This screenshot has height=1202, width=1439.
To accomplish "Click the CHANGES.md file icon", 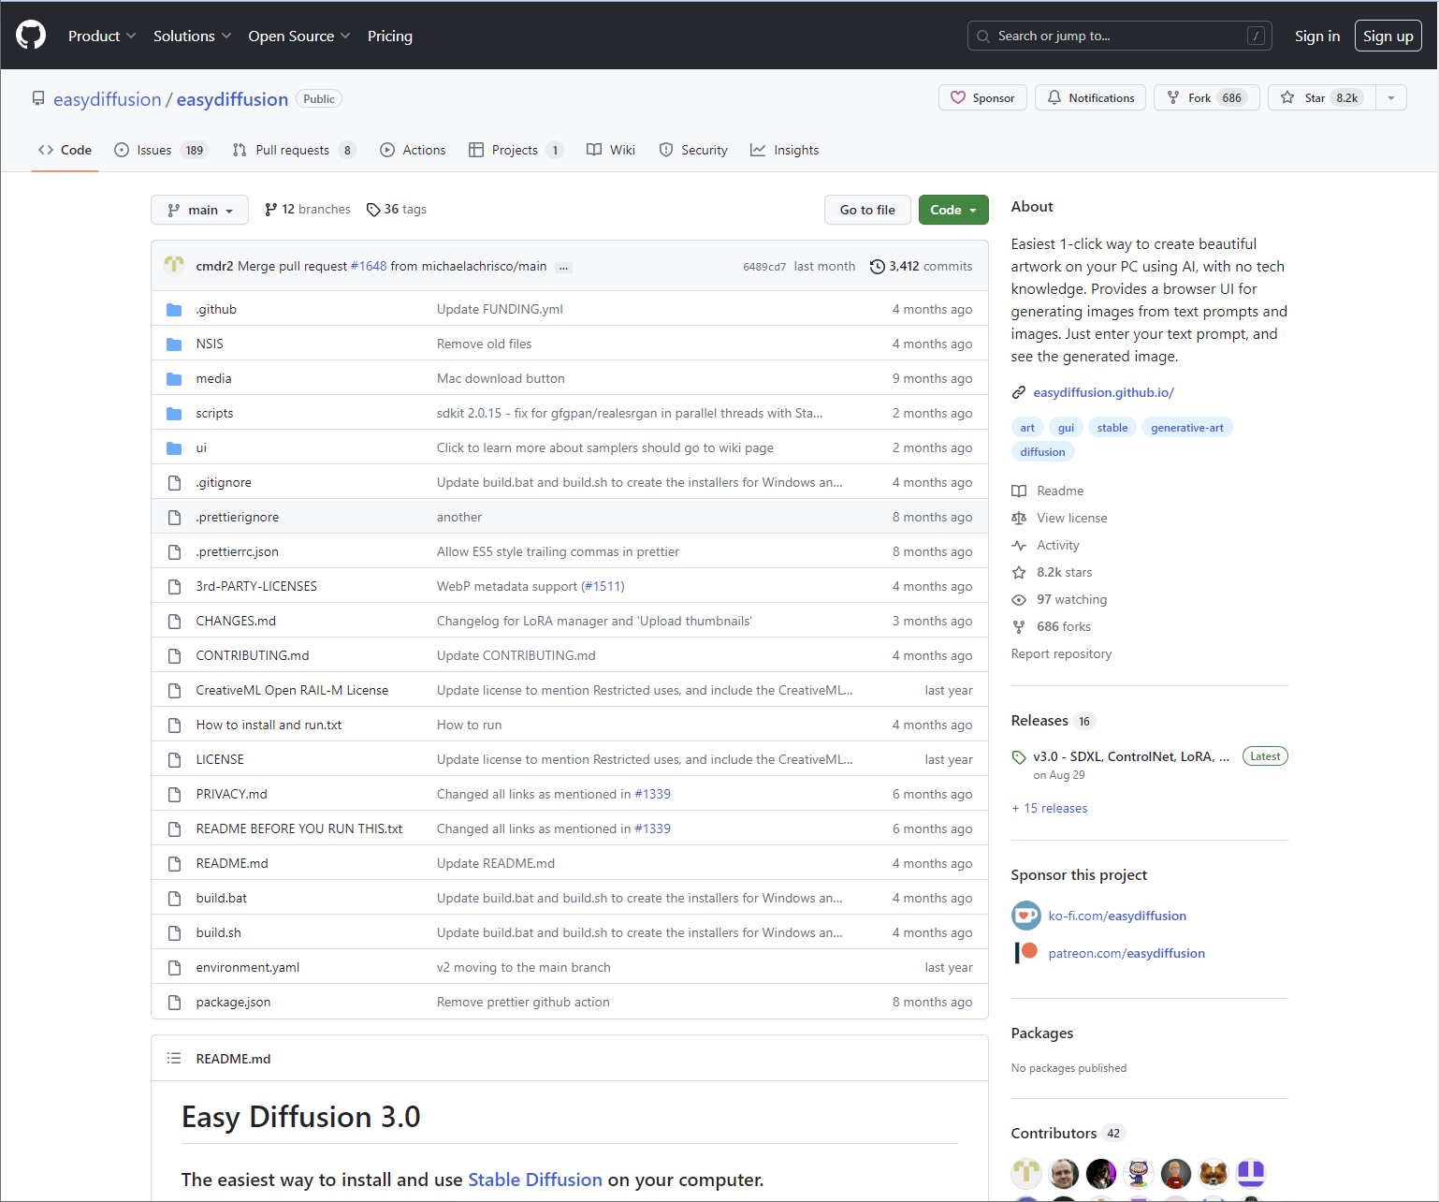I will point(174,621).
